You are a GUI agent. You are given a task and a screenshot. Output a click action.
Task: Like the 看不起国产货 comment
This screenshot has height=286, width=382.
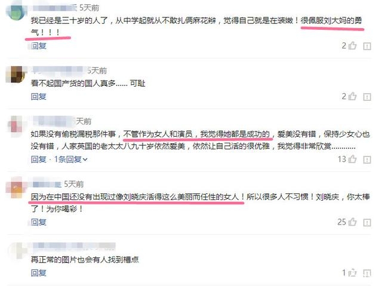(352, 96)
